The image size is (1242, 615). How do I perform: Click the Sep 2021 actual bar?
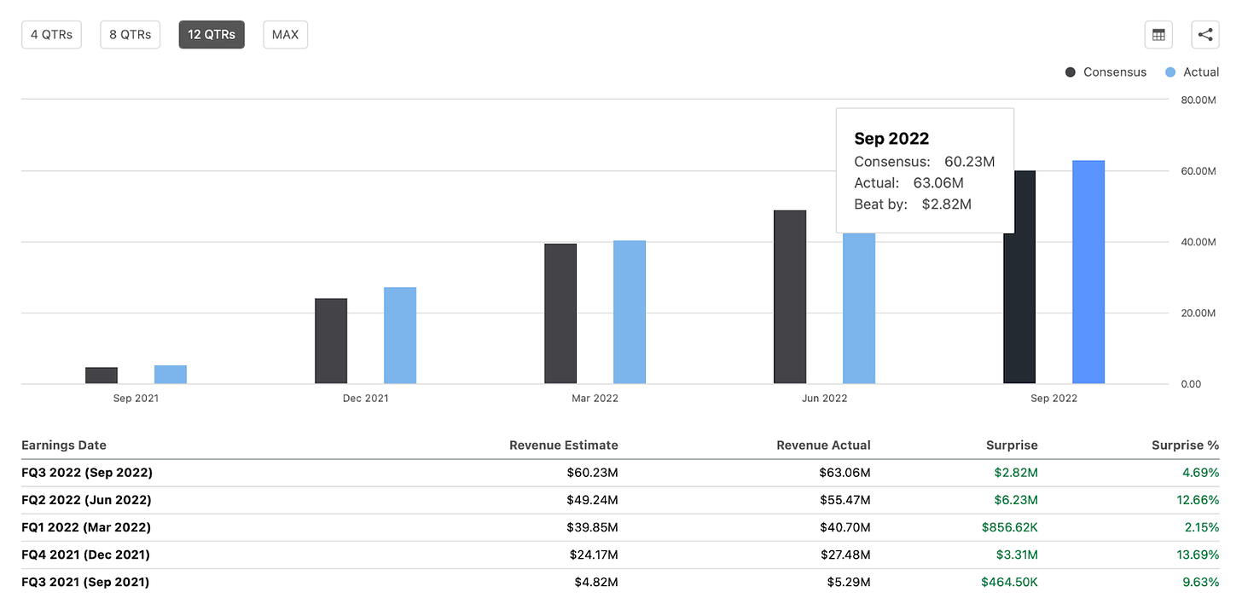pyautogui.click(x=171, y=375)
